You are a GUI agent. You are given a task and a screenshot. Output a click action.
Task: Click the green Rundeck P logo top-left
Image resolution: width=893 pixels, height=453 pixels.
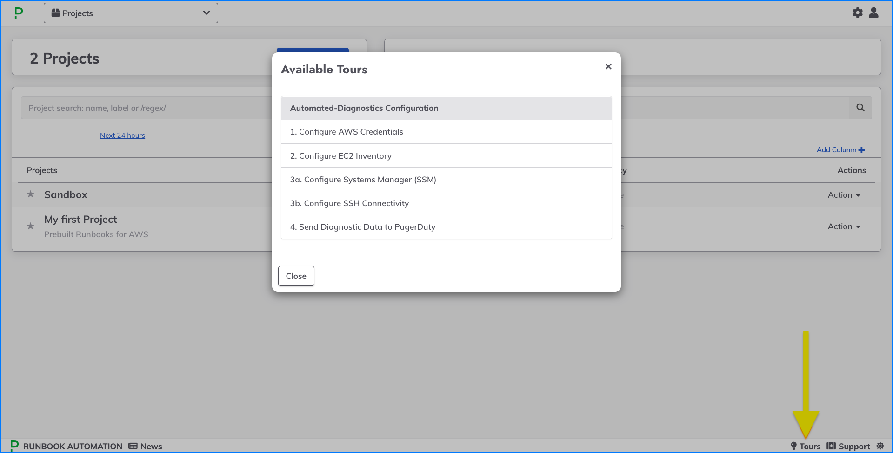[x=18, y=13]
